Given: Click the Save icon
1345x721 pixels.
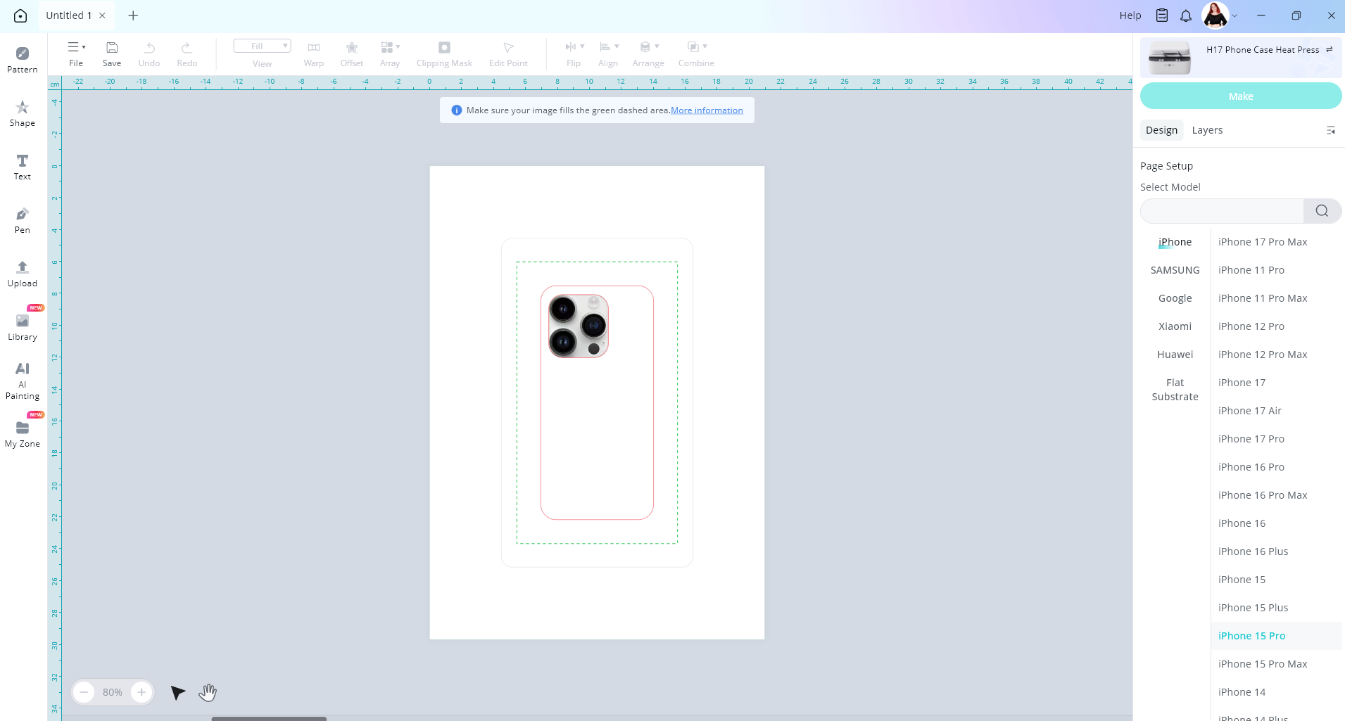Looking at the screenshot, I should [112, 53].
